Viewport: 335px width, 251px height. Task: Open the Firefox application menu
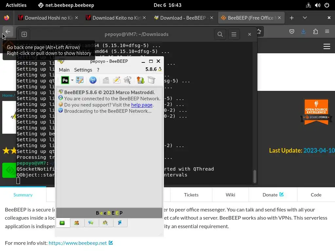(327, 32)
